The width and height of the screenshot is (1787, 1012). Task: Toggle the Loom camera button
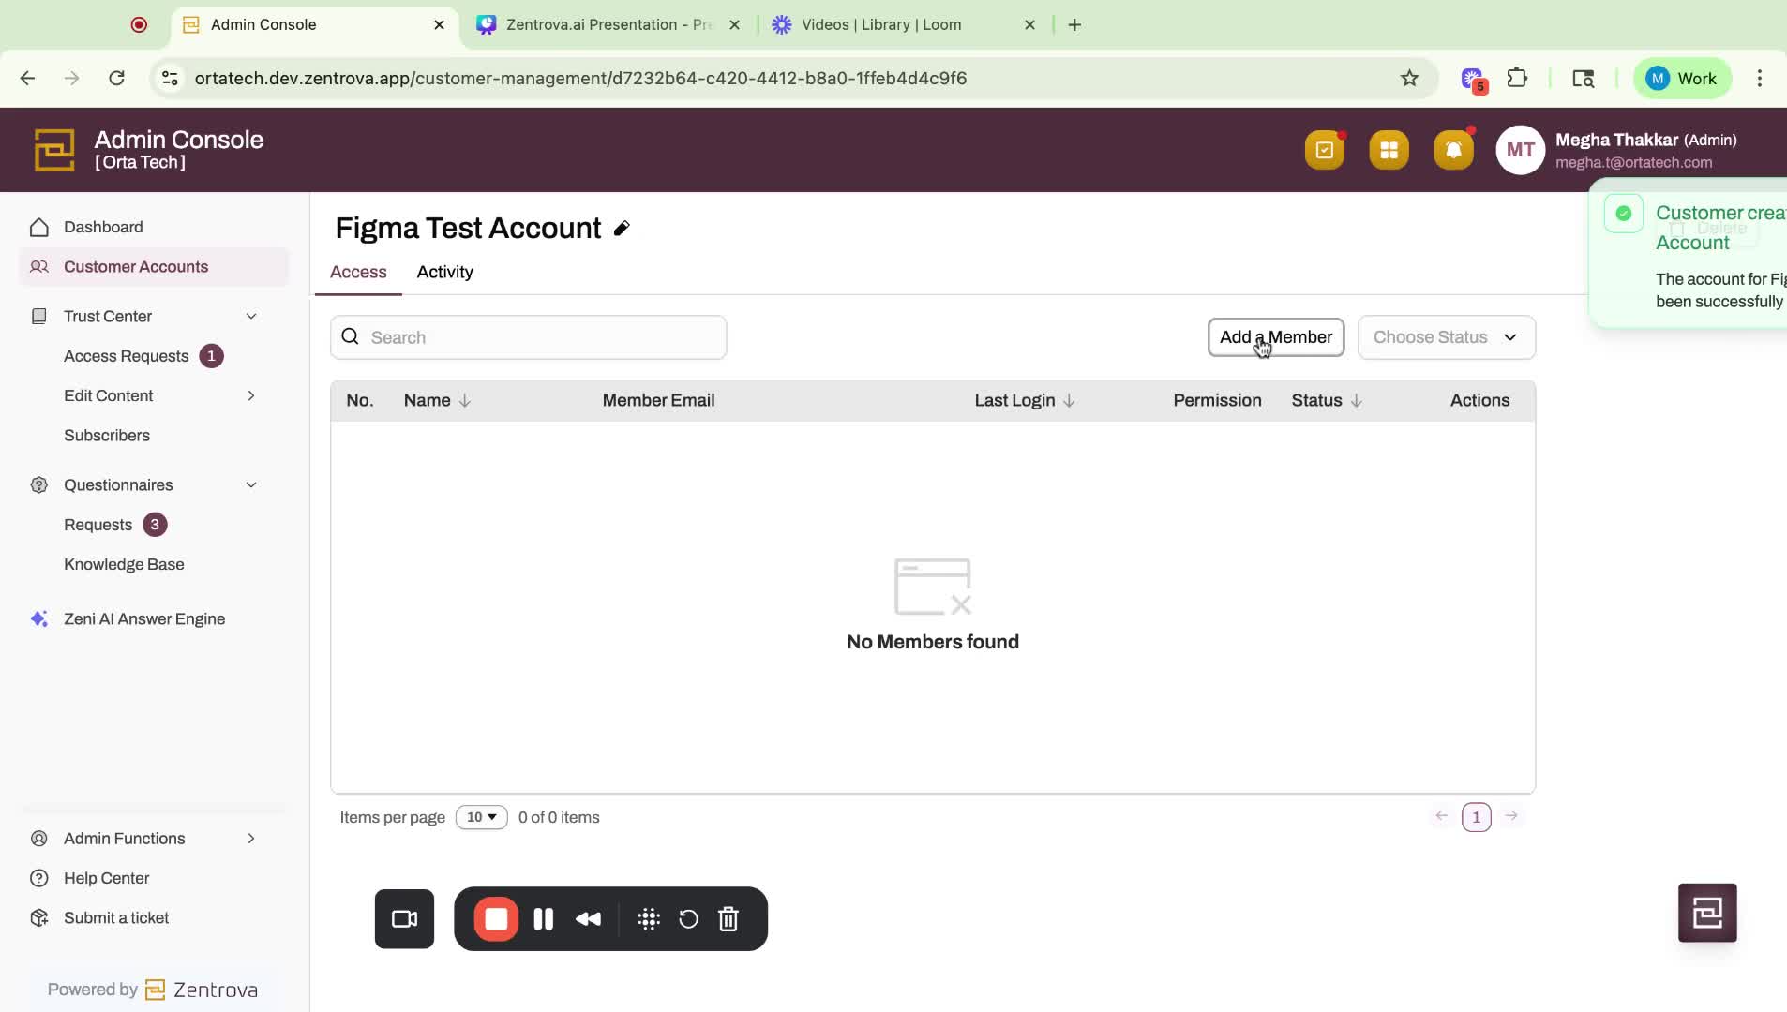click(404, 919)
